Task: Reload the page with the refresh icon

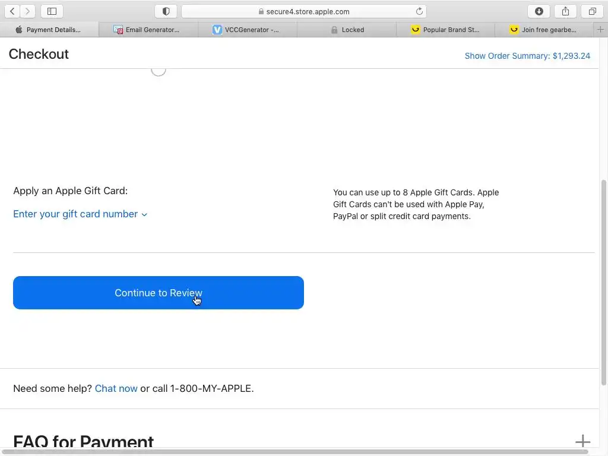Action: (419, 11)
